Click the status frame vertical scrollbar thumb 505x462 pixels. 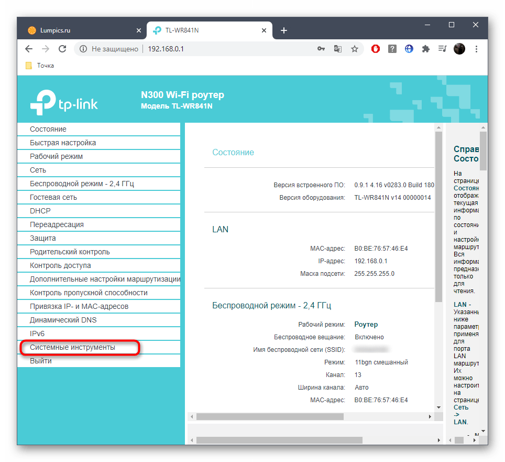pyautogui.click(x=438, y=217)
